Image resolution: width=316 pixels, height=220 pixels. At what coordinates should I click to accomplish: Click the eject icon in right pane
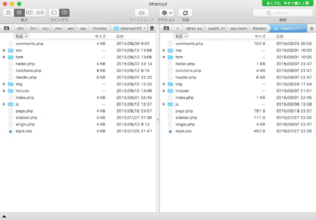click(311, 28)
